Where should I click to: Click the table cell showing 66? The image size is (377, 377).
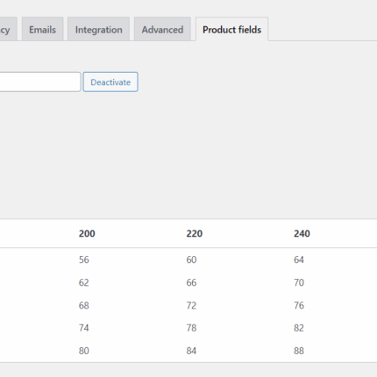pos(191,282)
